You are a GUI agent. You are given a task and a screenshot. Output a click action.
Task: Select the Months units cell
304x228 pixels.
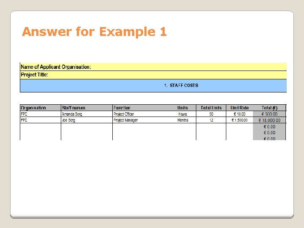(x=183, y=120)
